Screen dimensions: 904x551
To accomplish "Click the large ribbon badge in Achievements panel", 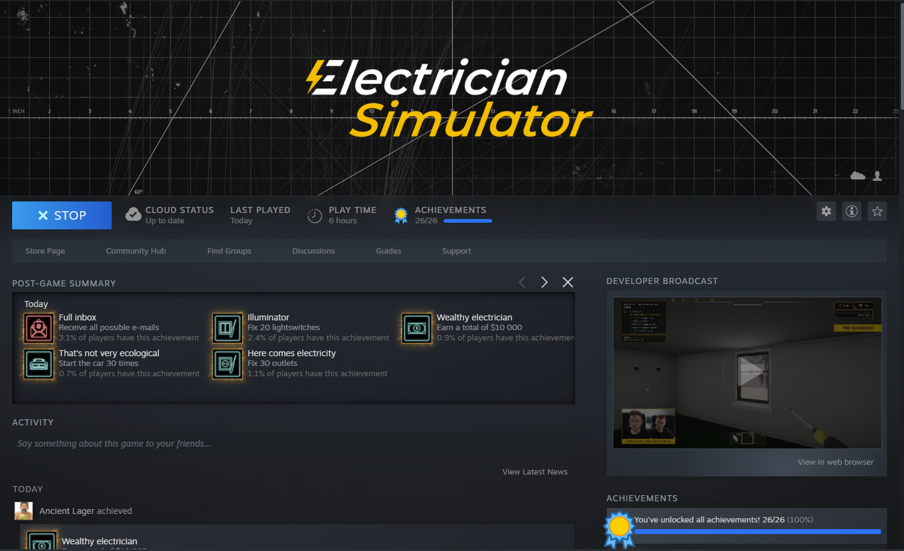I will coord(619,529).
